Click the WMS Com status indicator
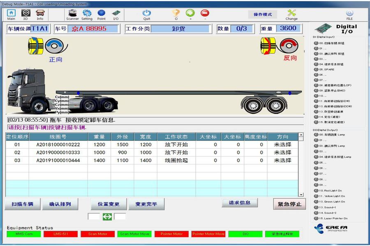Viewport: 370px width, 246px height. tap(24, 234)
